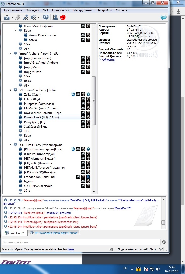Click the channel icon of "GD" Limit-Party

coord(15,145)
